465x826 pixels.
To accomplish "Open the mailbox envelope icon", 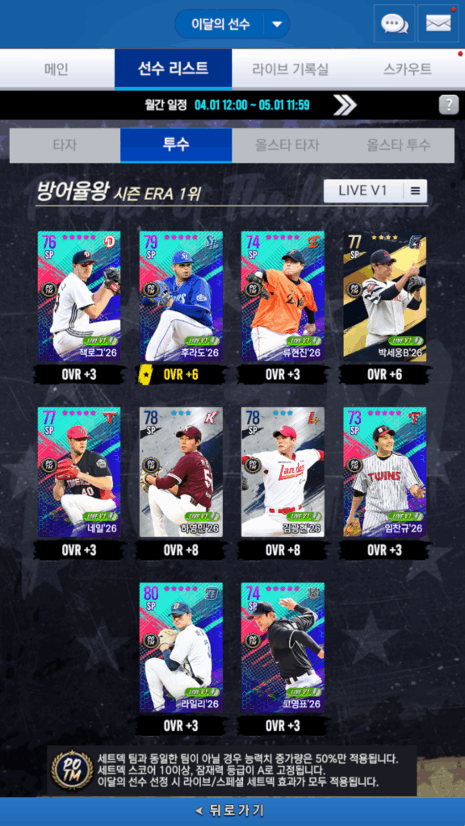I will [x=438, y=23].
